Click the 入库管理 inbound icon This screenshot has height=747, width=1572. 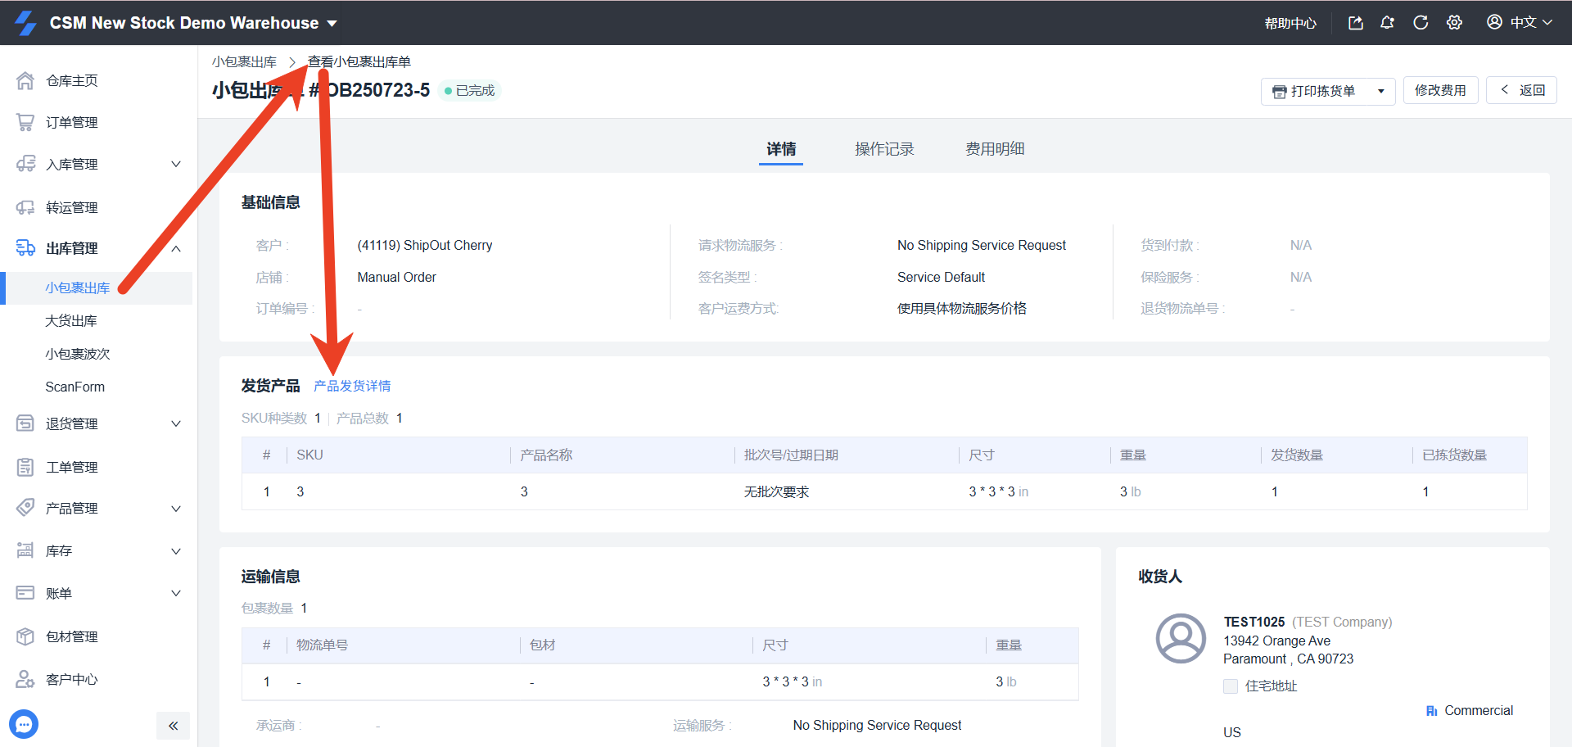tap(25, 164)
